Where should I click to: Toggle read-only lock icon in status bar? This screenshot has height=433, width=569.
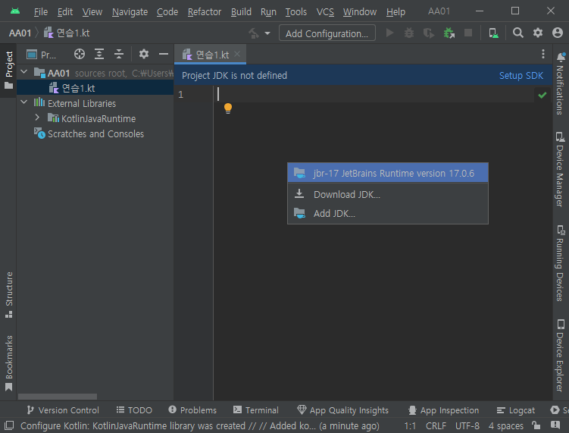pos(536,425)
